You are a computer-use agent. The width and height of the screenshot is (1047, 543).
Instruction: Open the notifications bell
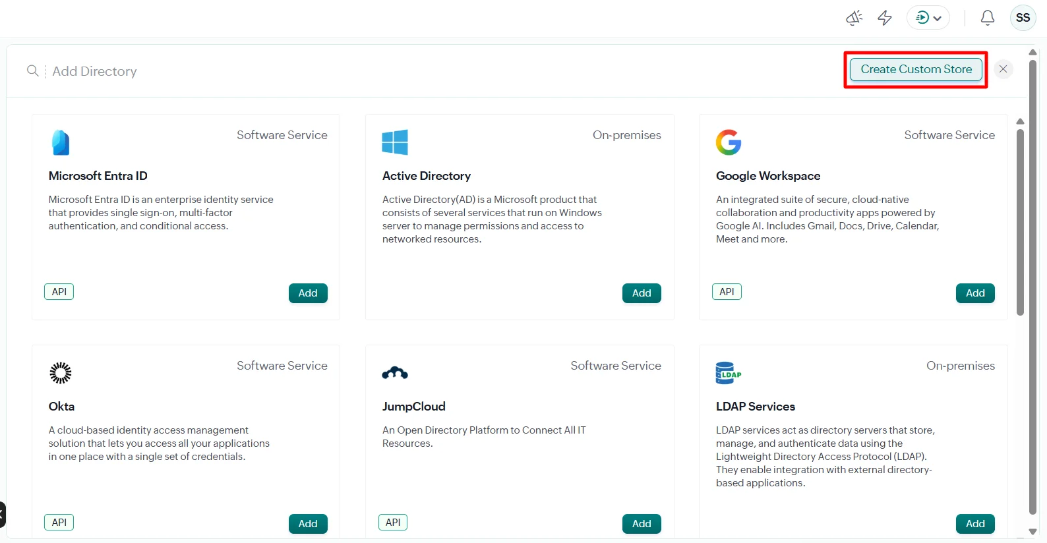point(988,18)
